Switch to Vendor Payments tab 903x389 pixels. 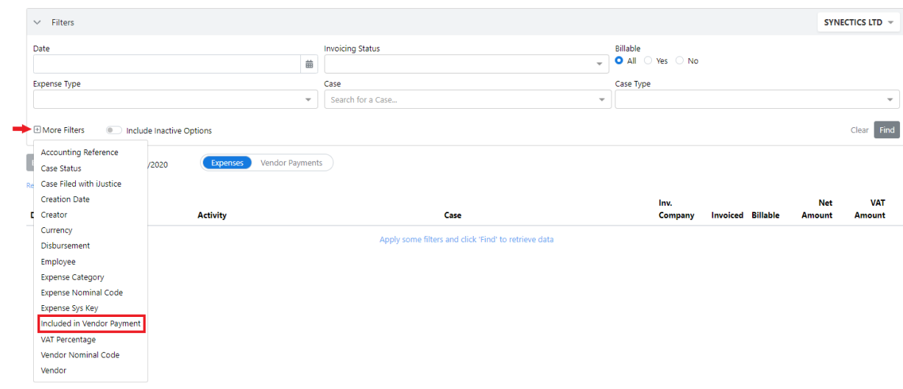(x=291, y=163)
